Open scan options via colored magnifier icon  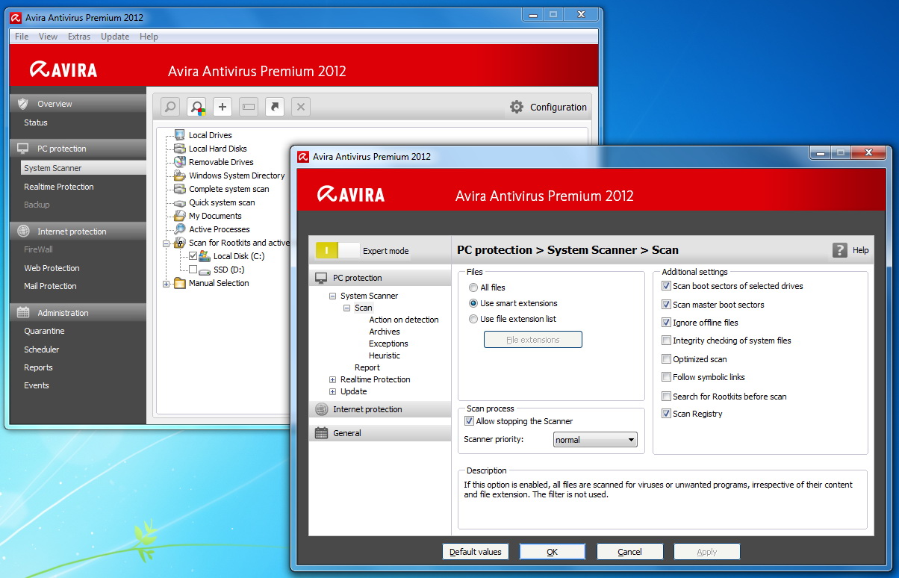tap(196, 106)
